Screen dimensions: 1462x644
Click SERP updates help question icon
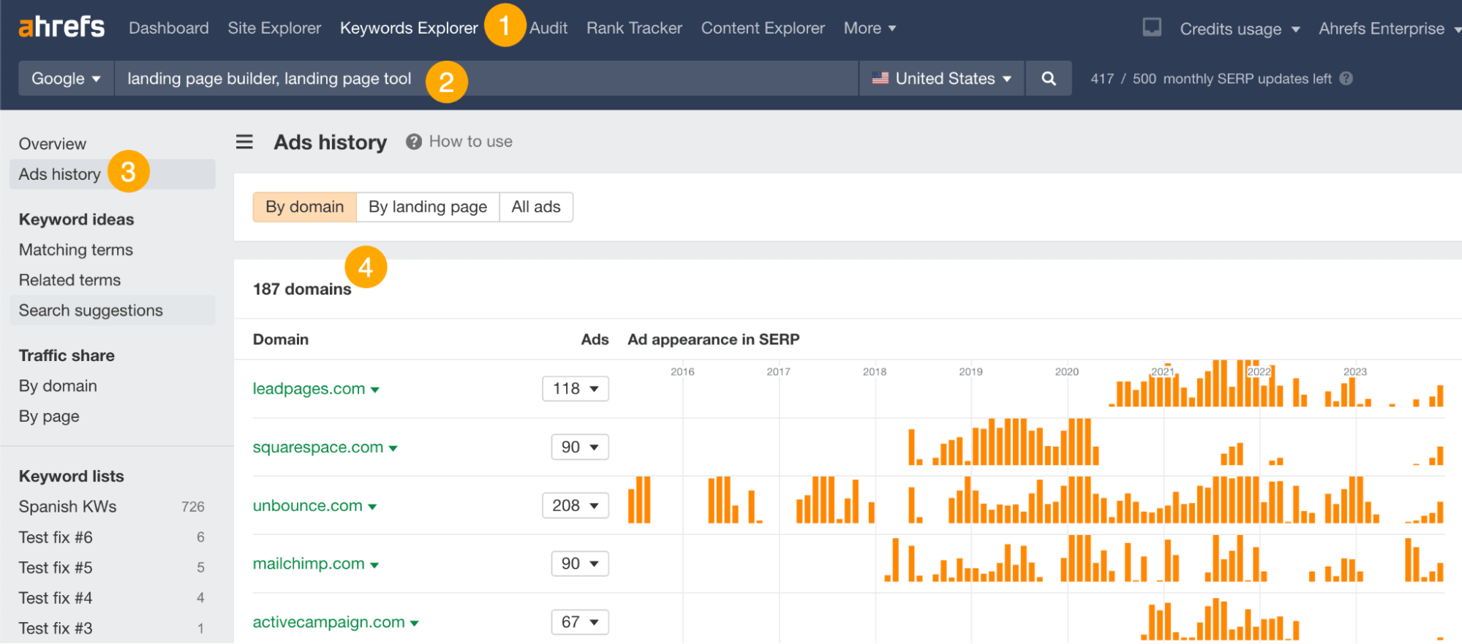(1346, 79)
